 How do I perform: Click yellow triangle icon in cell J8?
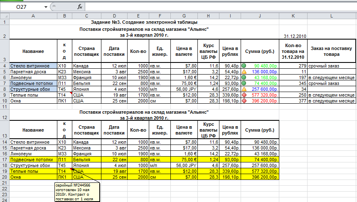point(244,89)
